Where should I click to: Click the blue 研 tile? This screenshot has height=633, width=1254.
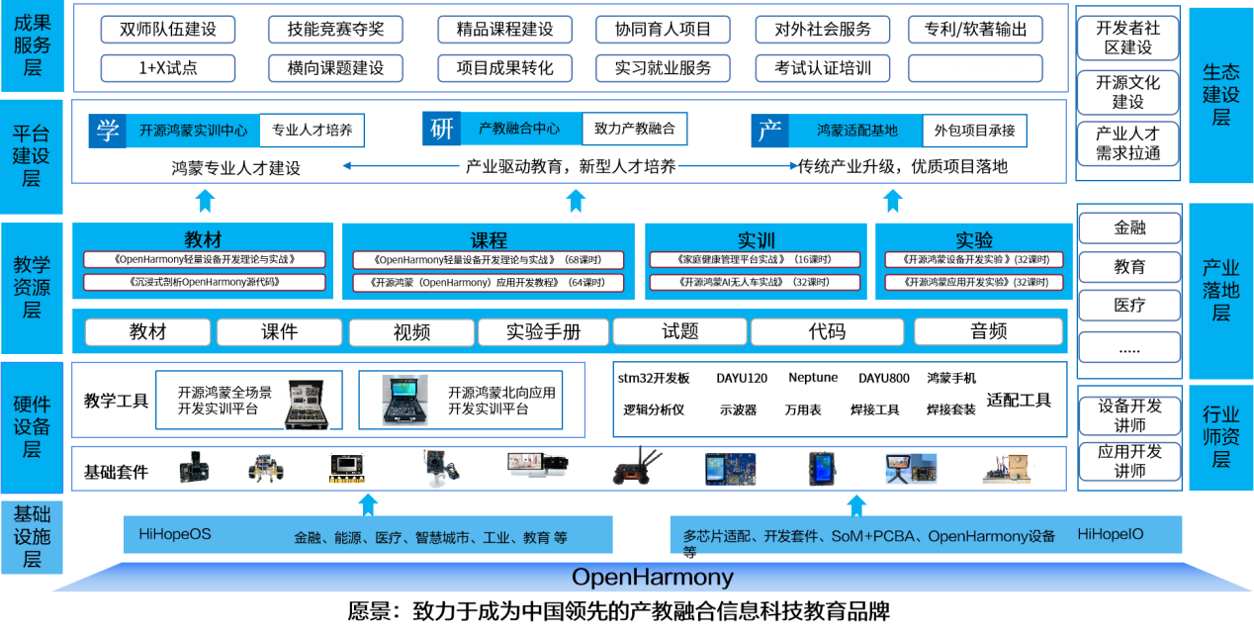pos(441,129)
